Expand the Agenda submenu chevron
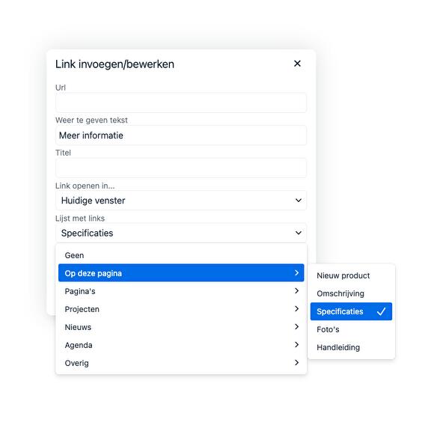 [x=296, y=345]
